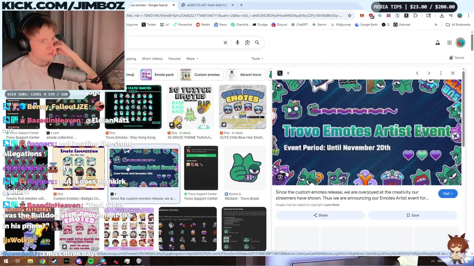Viewport: 474px width, 266px height.
Task: Switch to Forums search tab
Action: tap(174, 58)
